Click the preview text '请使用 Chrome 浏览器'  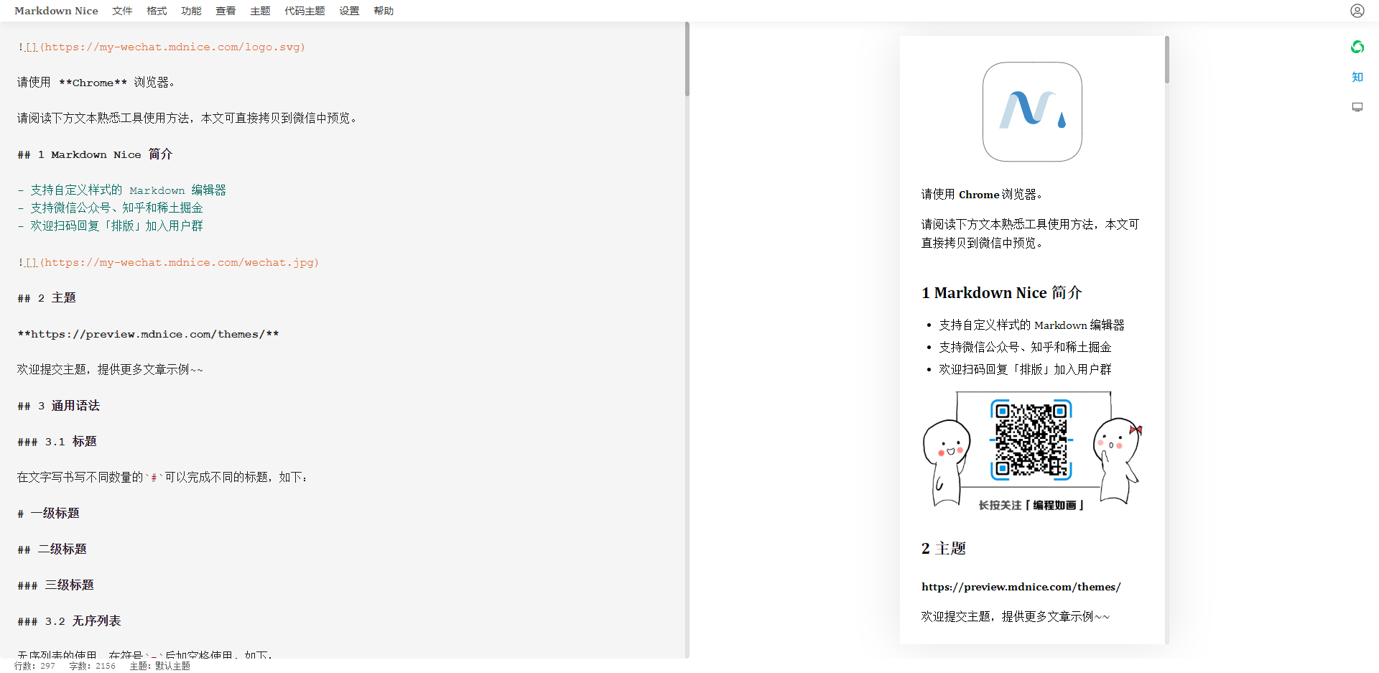(982, 195)
